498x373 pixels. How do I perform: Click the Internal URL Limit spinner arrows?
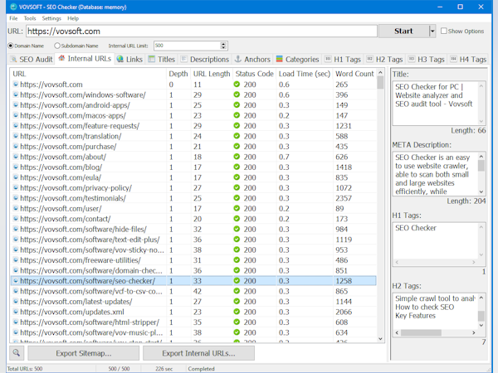tap(223, 46)
